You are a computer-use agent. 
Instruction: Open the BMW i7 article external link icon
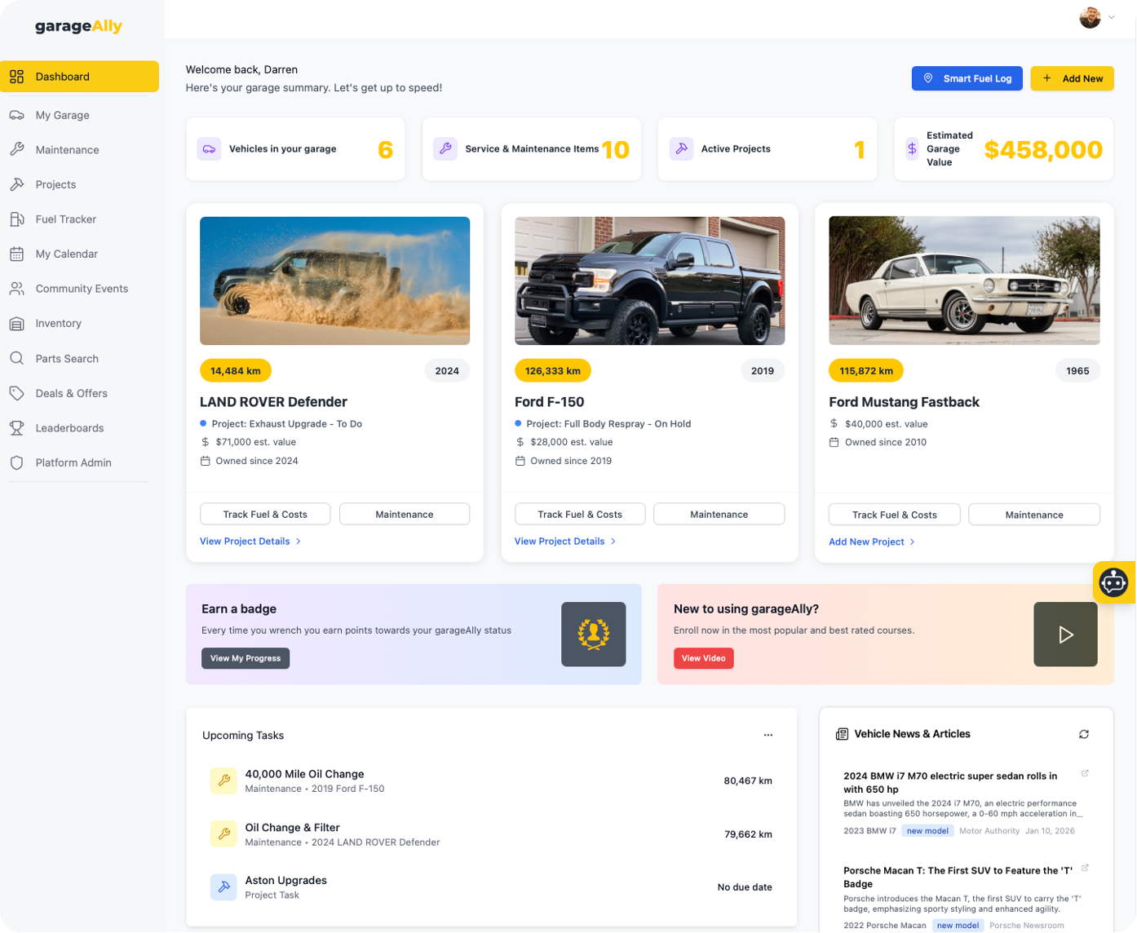click(1085, 773)
